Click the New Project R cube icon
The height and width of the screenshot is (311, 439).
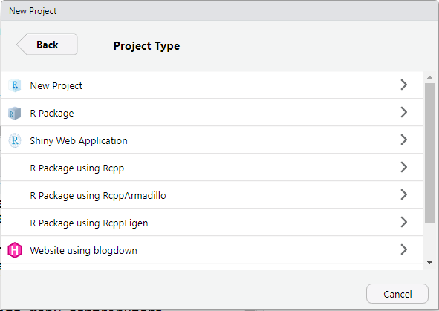tap(15, 85)
